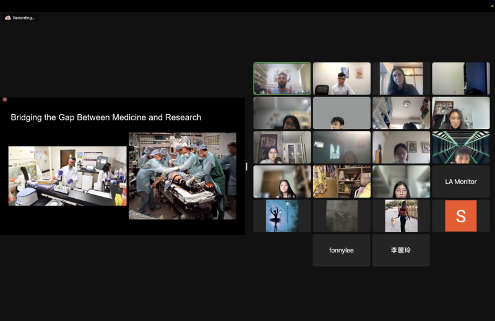Click the orange microphone indicator dot in menu bar

pos(492,6)
